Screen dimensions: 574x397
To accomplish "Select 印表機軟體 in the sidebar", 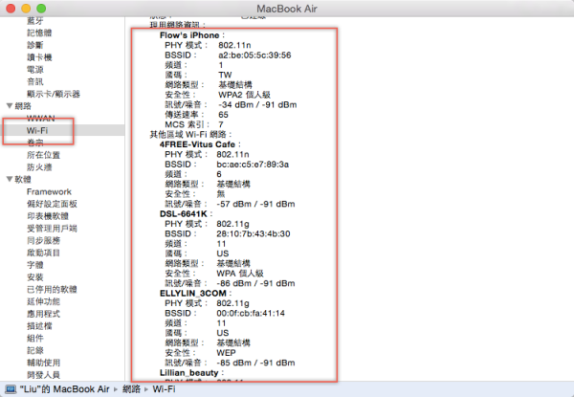I will click(48, 216).
